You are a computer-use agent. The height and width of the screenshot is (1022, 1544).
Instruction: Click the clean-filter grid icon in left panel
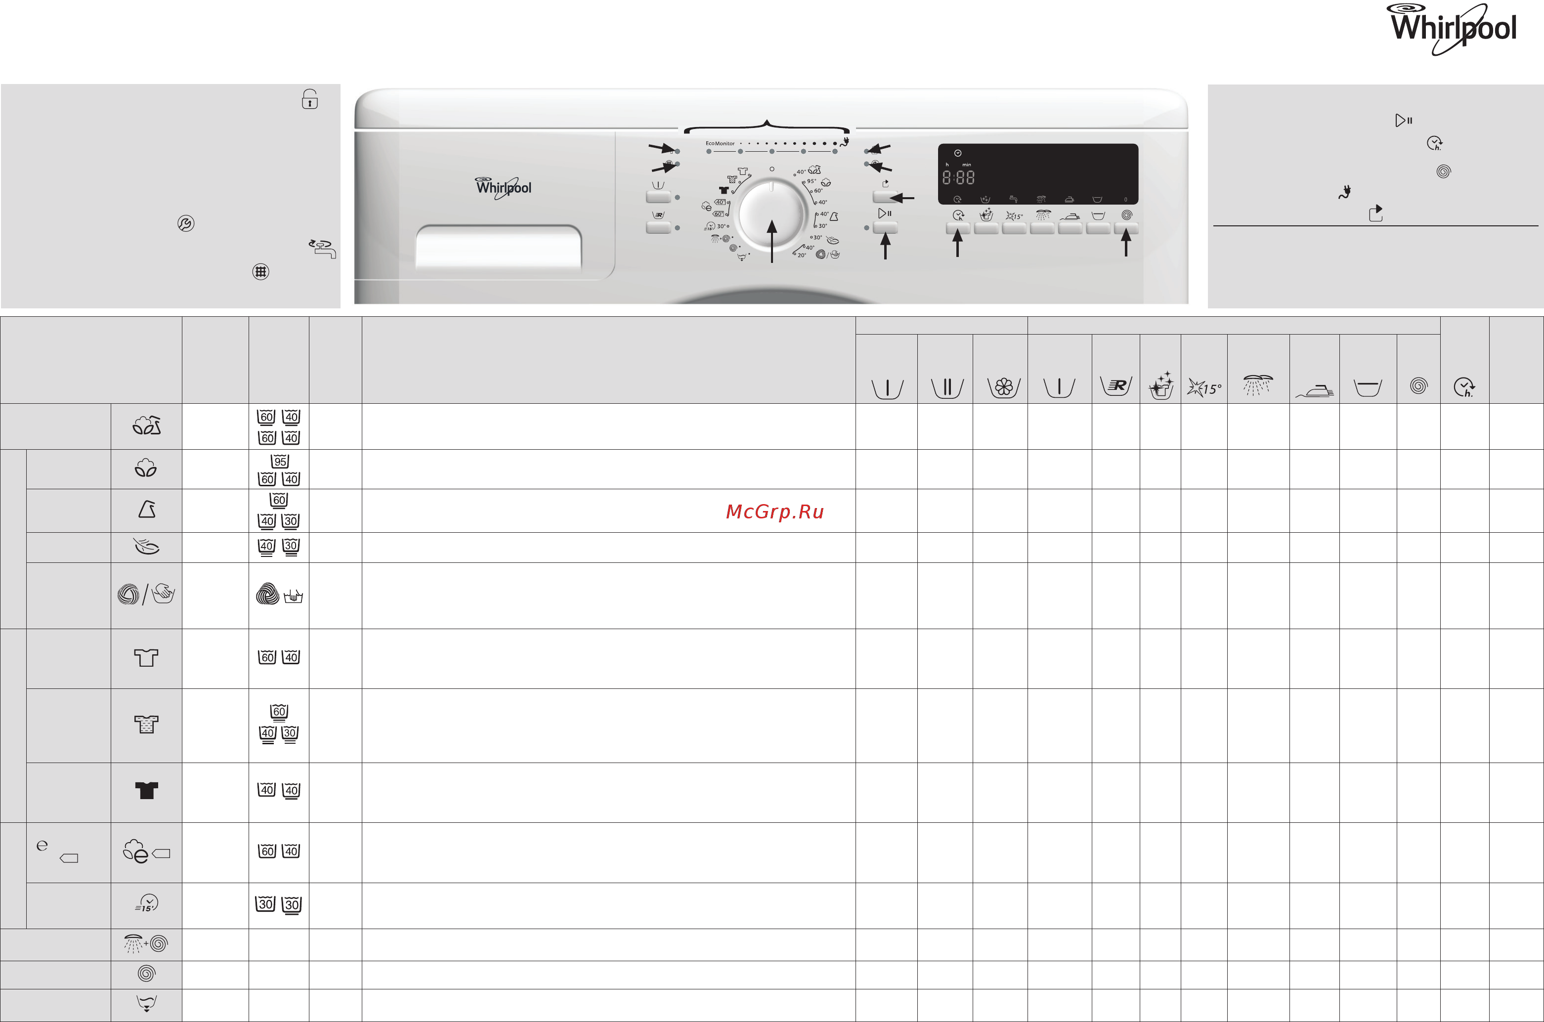coord(260,272)
